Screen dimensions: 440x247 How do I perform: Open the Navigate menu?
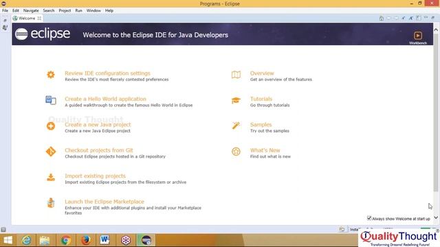pos(31,11)
